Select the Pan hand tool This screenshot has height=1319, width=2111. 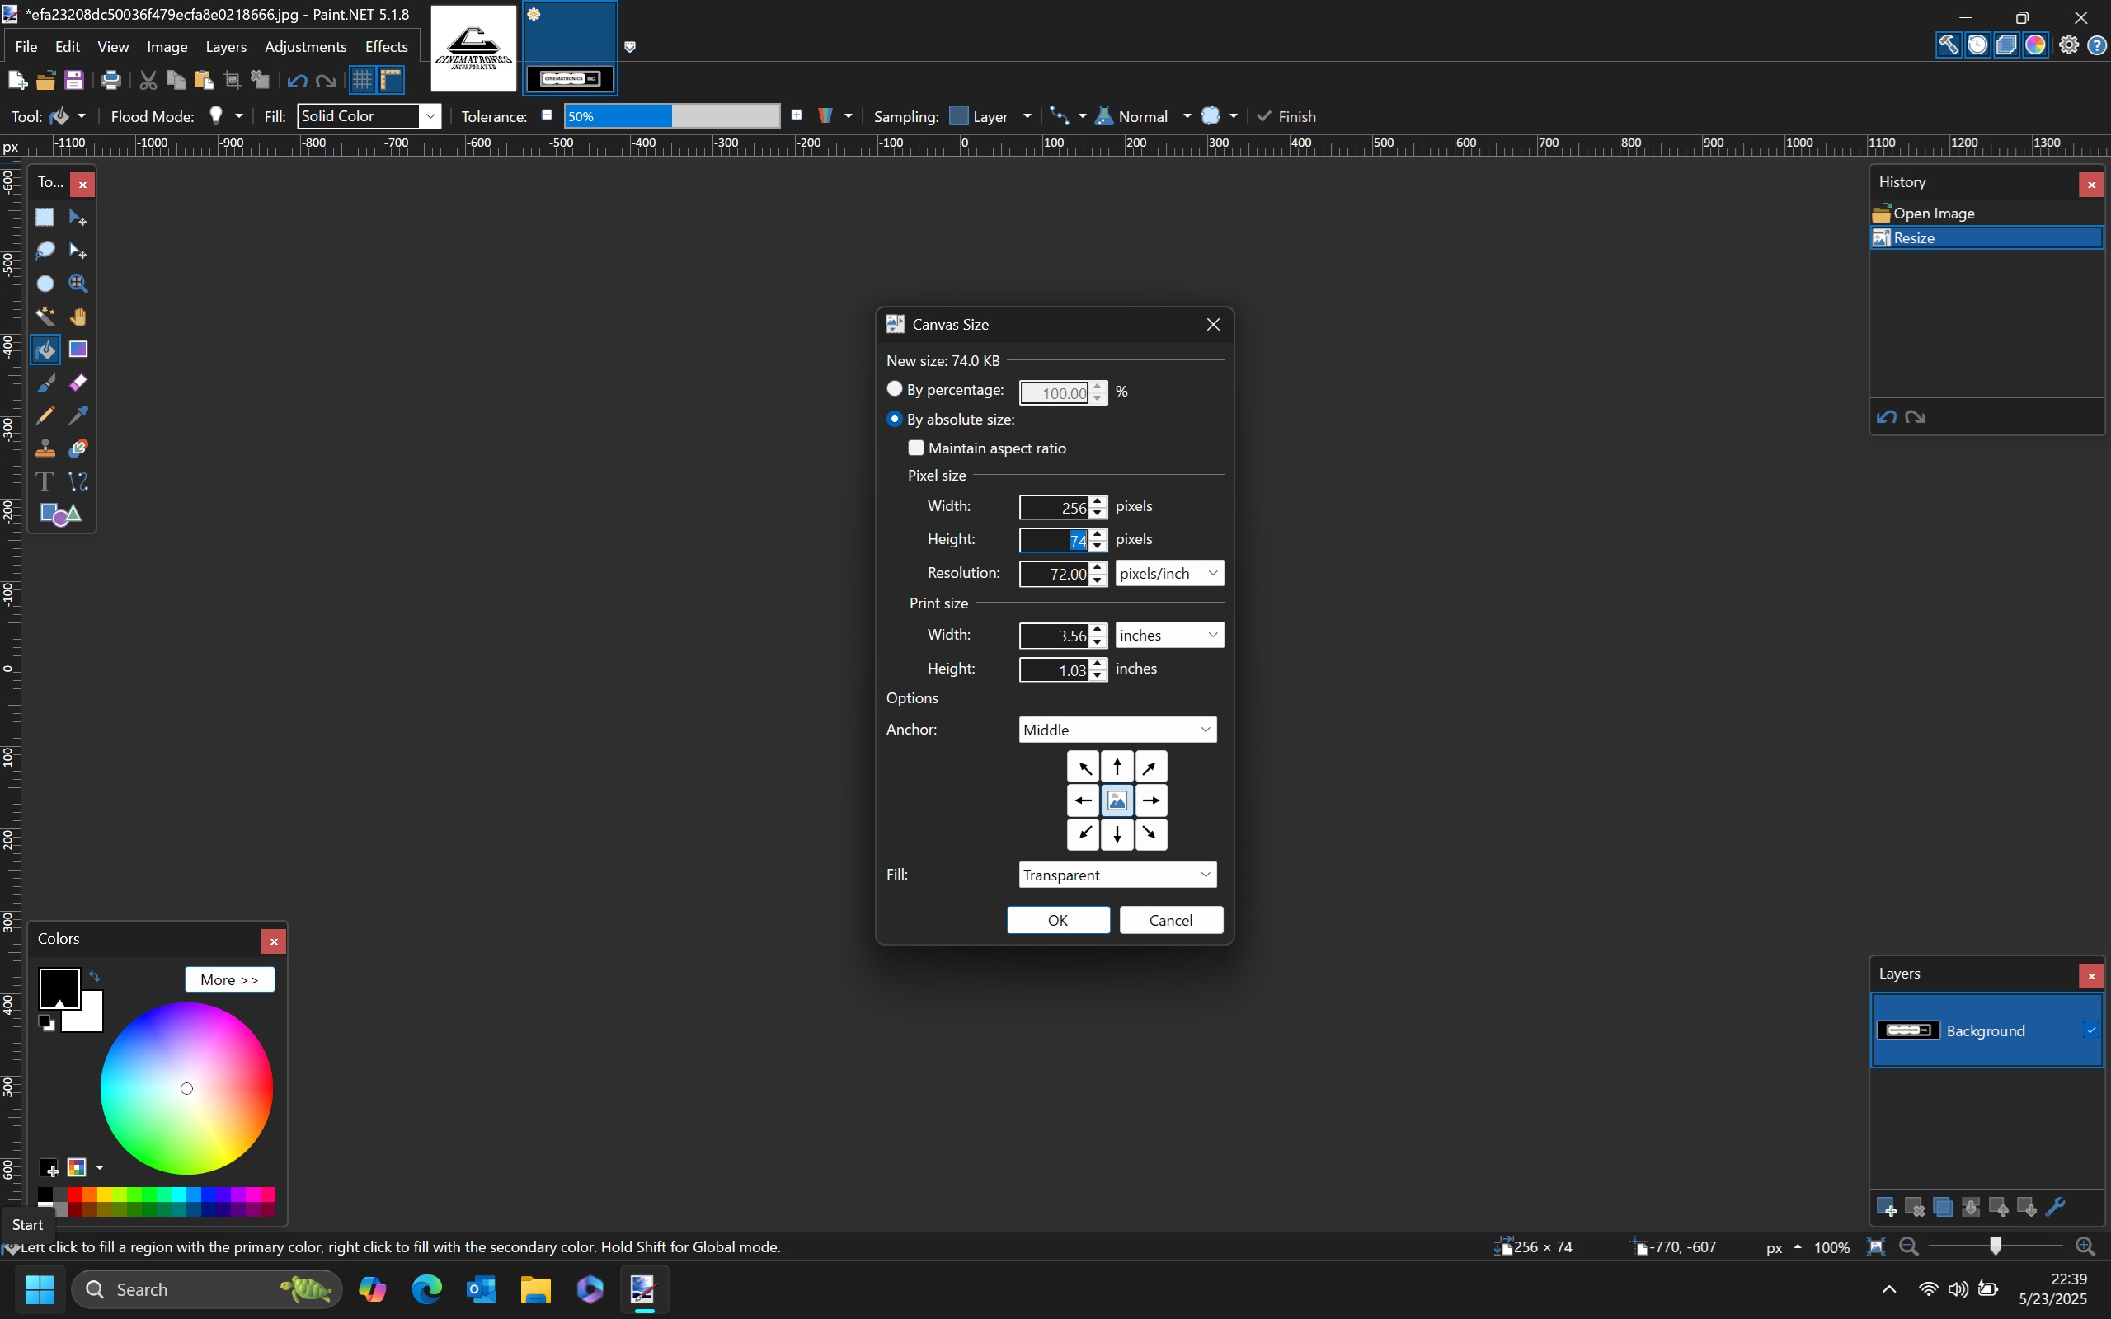tap(78, 317)
